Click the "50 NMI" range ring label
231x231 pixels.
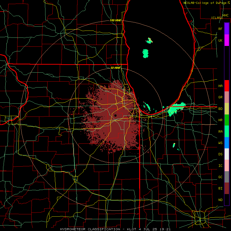[115, 68]
